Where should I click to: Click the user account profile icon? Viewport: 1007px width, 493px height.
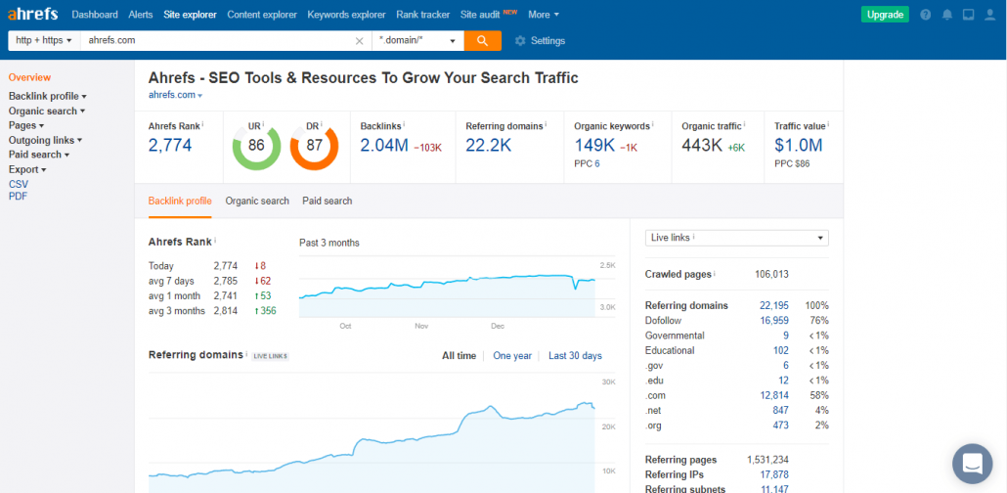click(989, 14)
